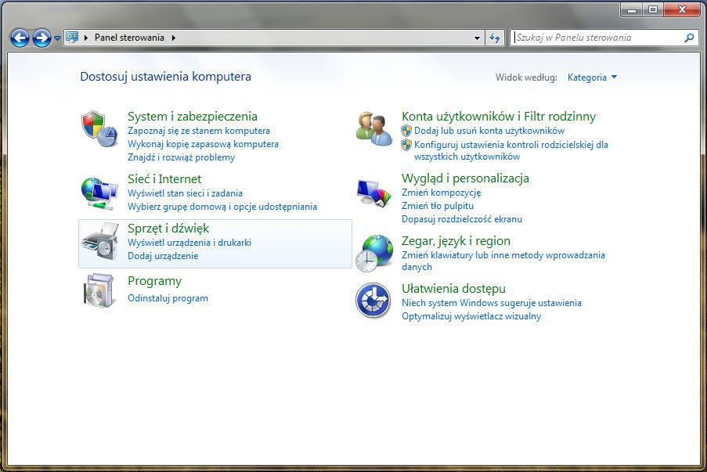Open Programy disc box icon
Screen dimensions: 707x472
99,290
